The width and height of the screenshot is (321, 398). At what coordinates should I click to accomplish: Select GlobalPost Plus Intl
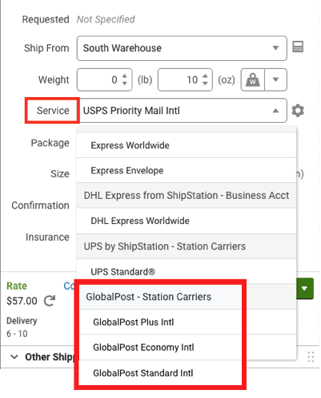[160, 322]
